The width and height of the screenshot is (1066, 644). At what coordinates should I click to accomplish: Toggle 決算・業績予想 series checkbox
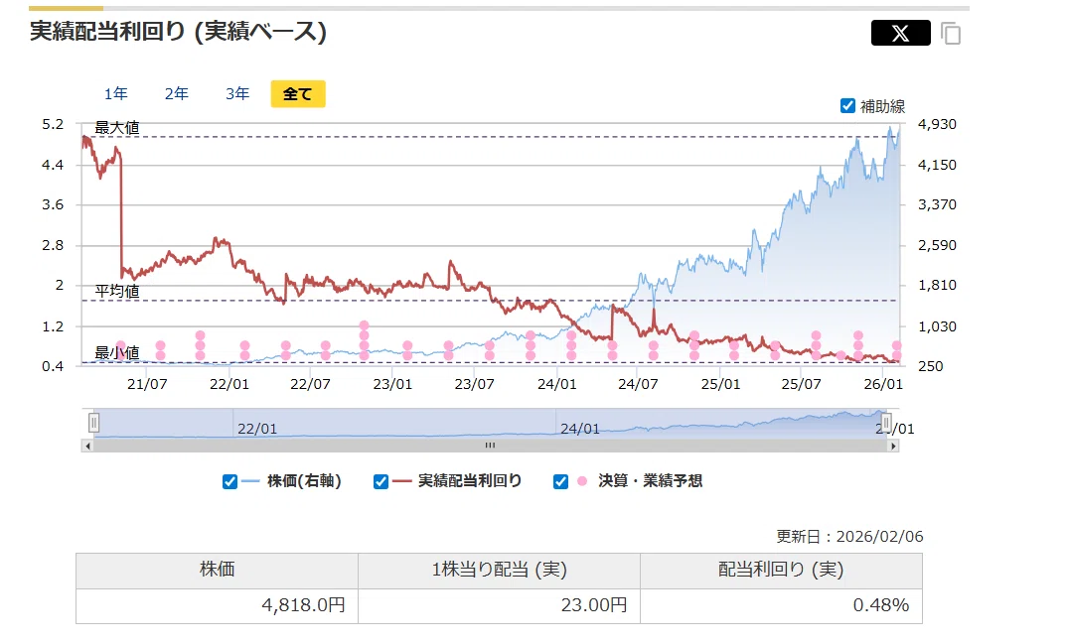point(560,481)
